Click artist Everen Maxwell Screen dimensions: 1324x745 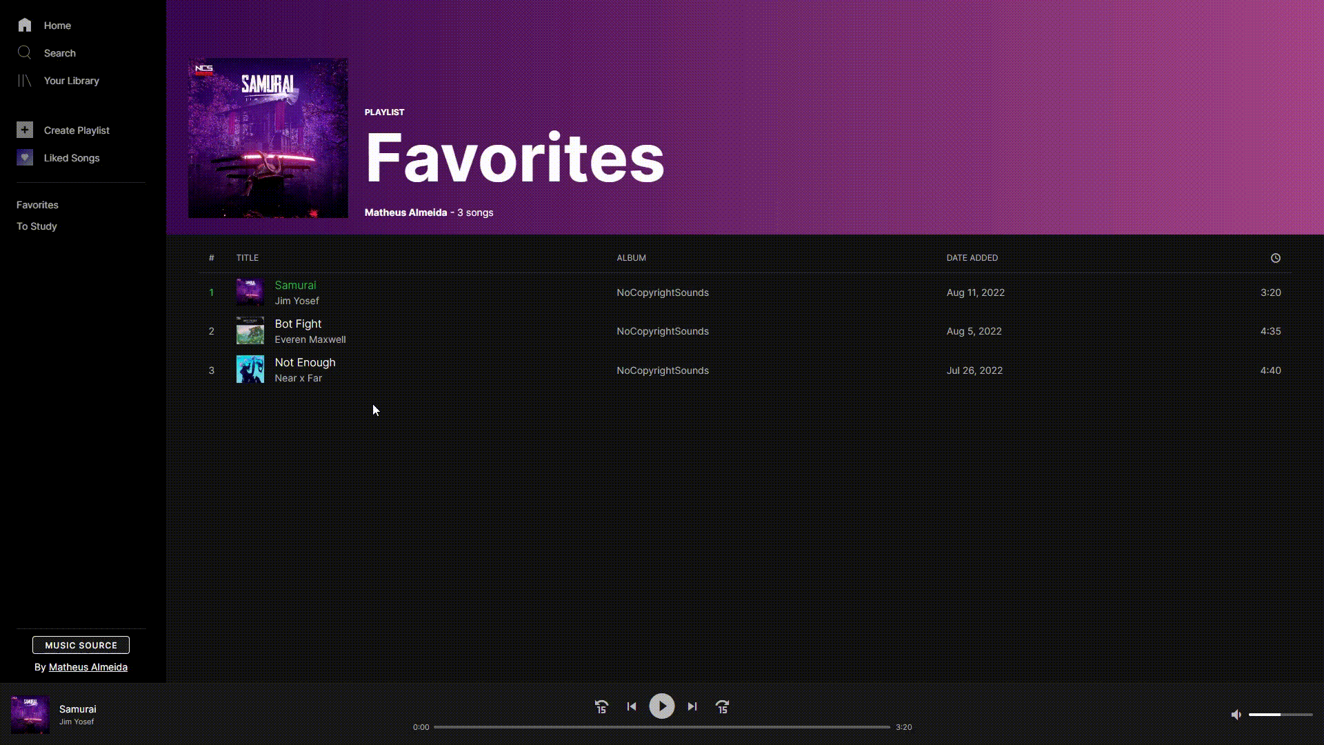[310, 339]
